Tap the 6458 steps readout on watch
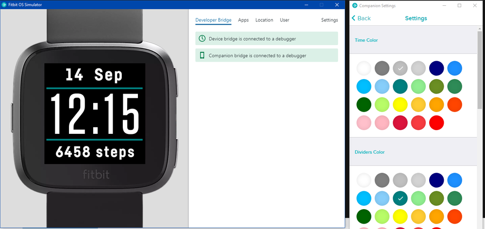This screenshot has width=485, height=229. tap(95, 152)
